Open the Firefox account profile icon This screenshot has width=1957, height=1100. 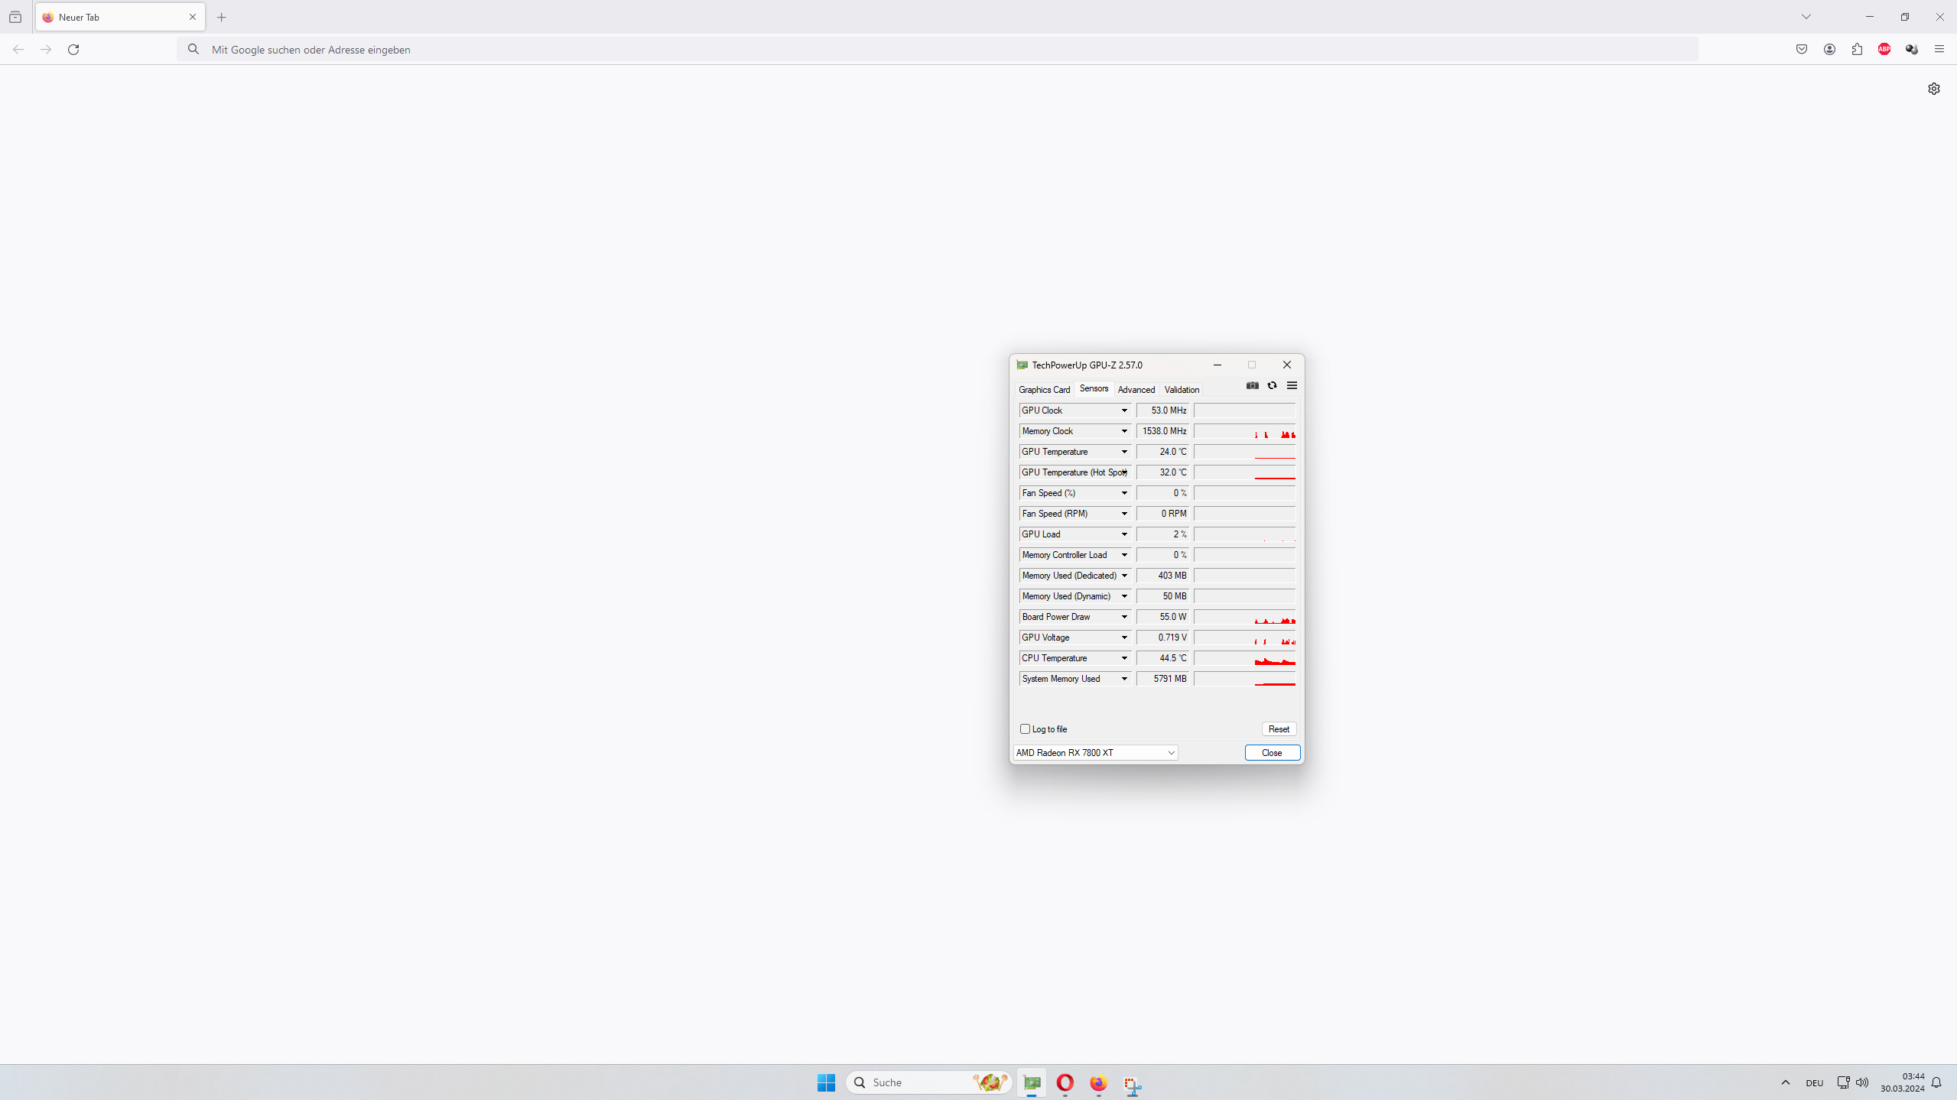point(1829,49)
